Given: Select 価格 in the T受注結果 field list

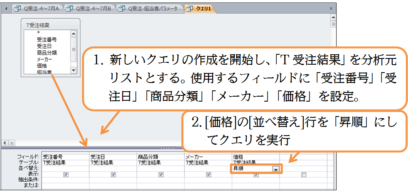Looking at the screenshot, I should tap(42, 66).
